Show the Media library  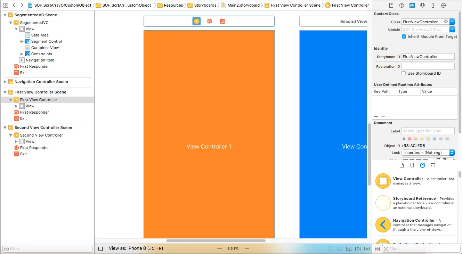[x=433, y=165]
